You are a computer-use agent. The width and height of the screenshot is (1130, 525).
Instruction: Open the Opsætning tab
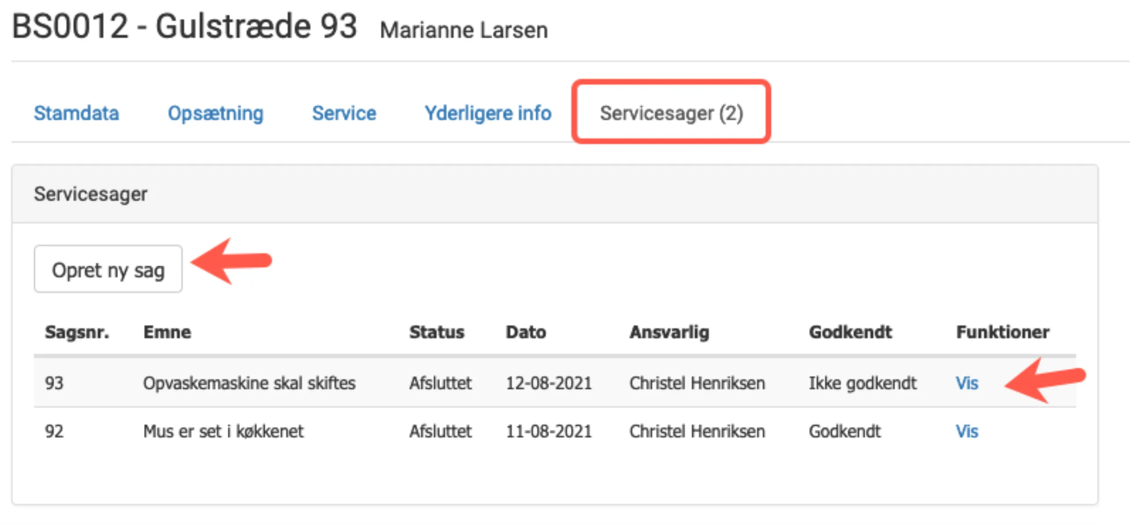(x=215, y=113)
